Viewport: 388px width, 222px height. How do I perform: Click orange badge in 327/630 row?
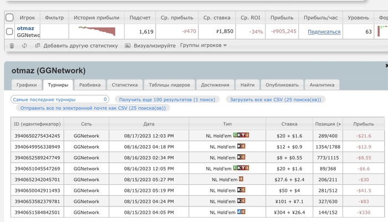[243, 201]
